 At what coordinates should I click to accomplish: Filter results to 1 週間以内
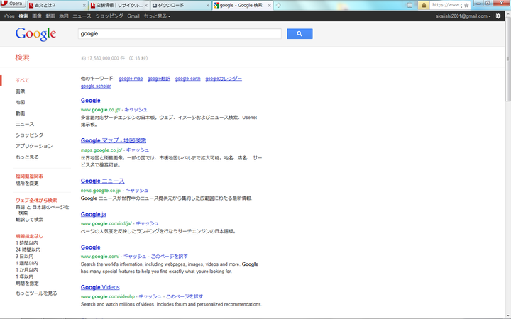(x=27, y=263)
